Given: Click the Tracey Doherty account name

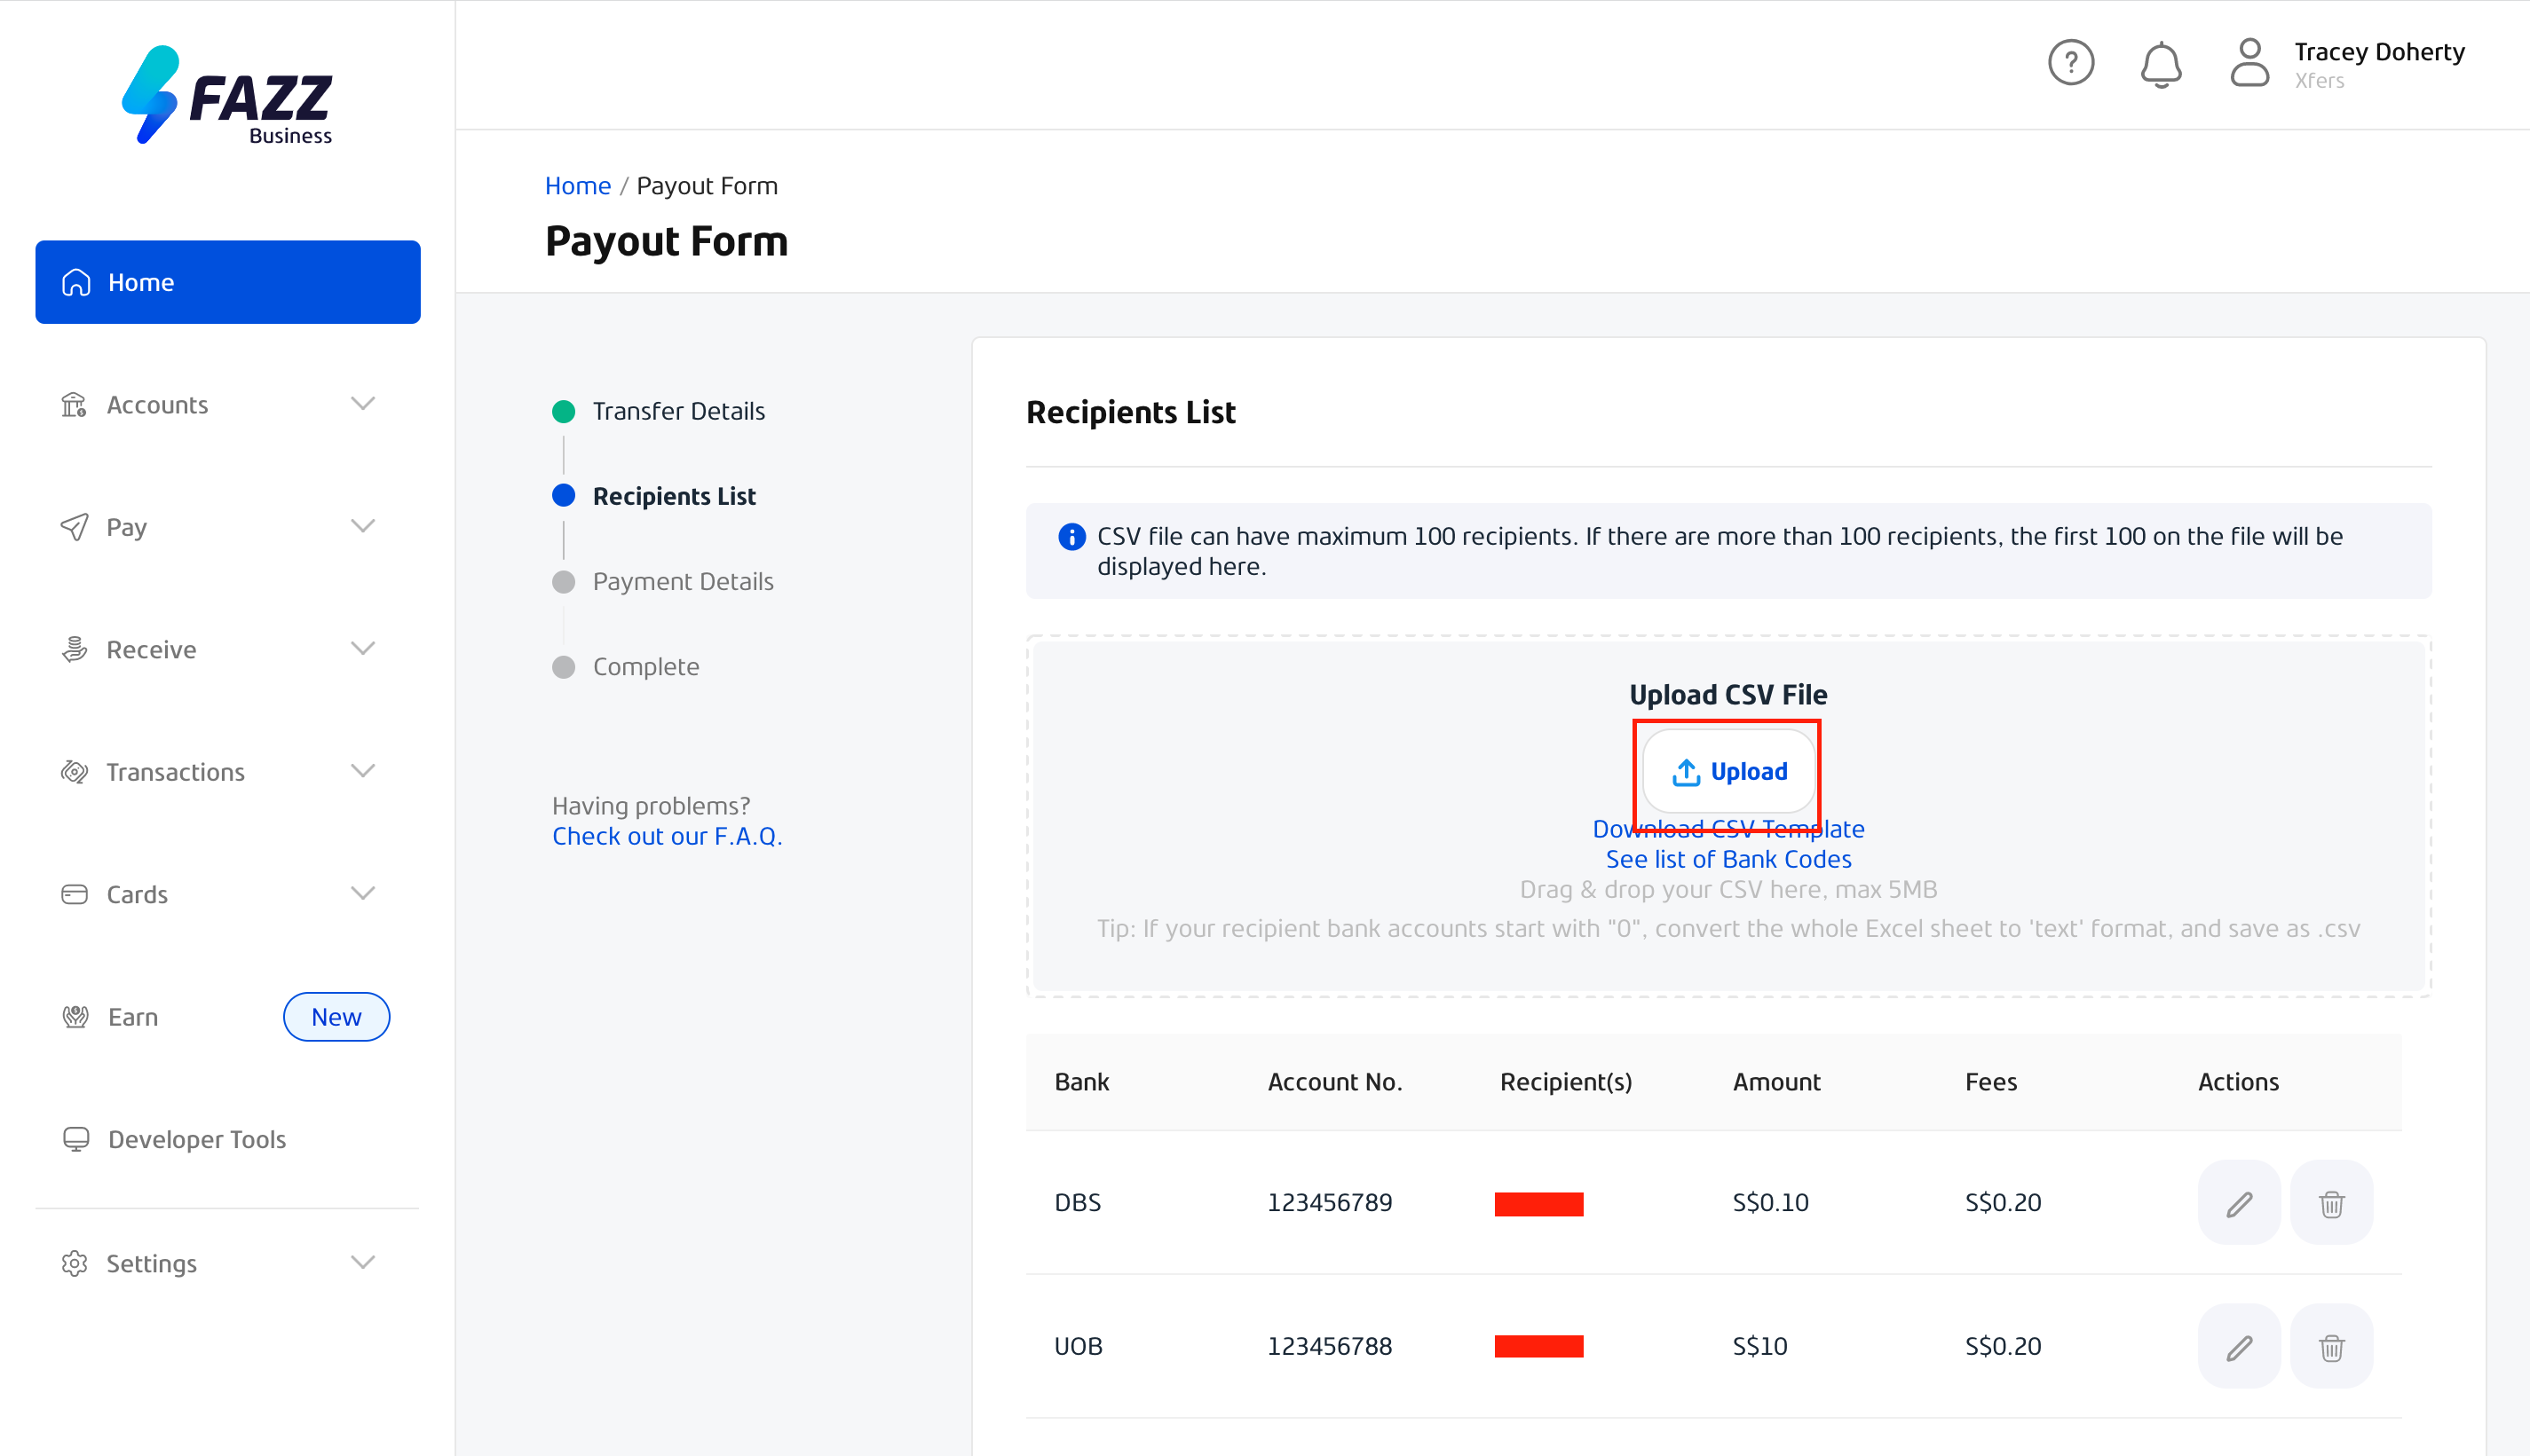Looking at the screenshot, I should [2379, 52].
